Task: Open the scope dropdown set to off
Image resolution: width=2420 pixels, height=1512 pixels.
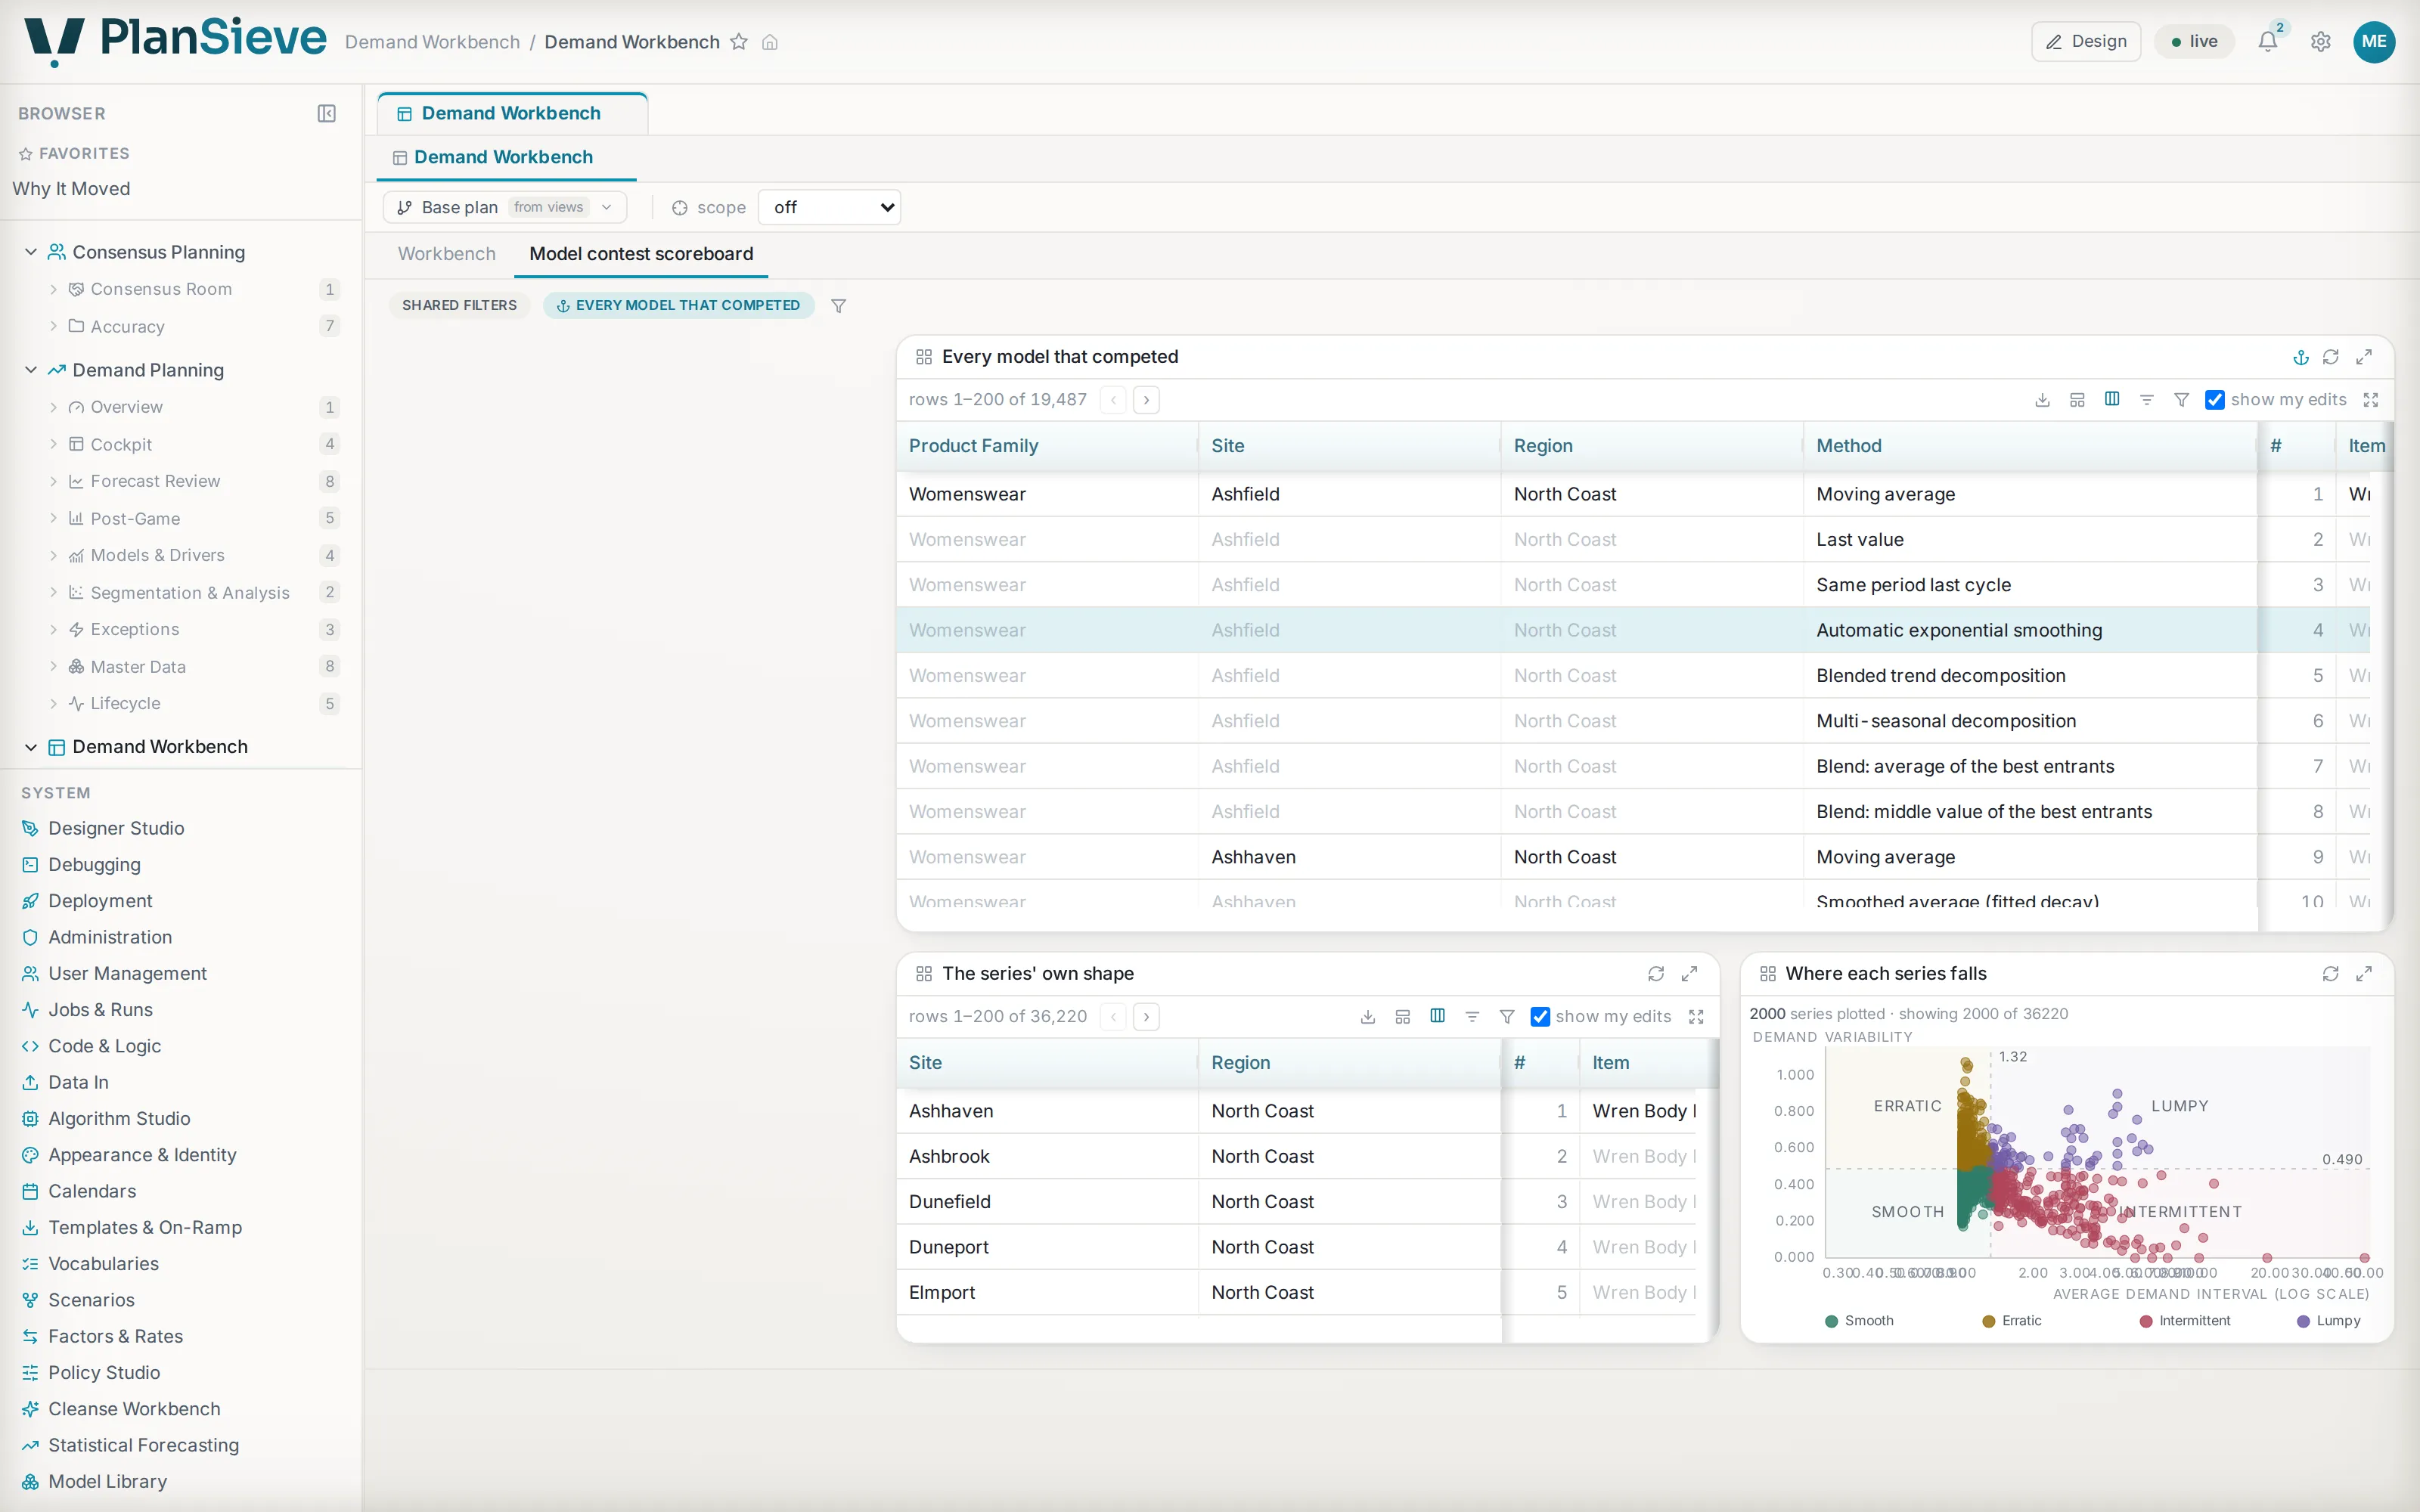Action: 830,207
